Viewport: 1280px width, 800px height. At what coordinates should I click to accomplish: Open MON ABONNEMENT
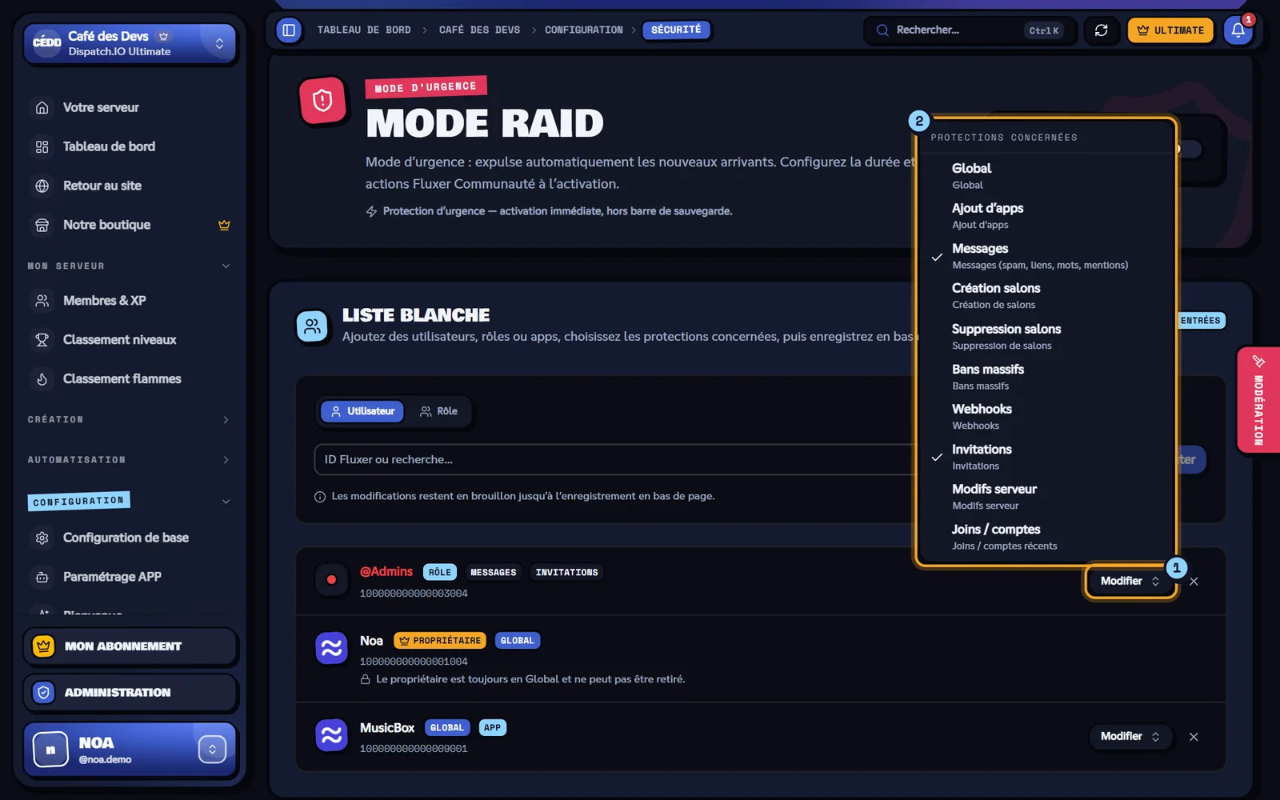130,646
